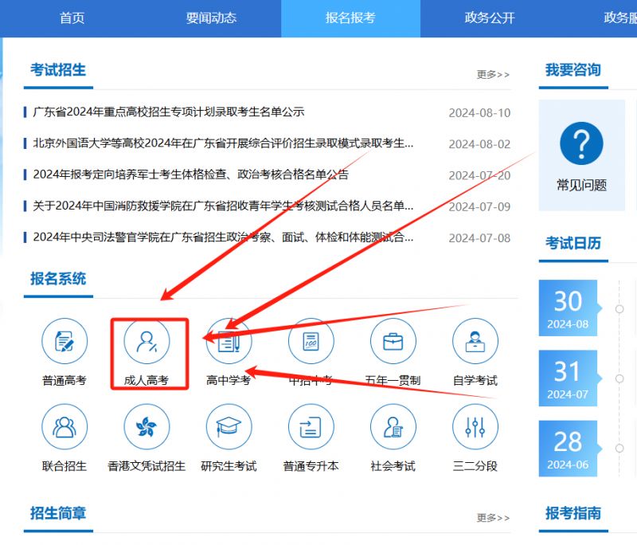Click the 三二分段 label
This screenshot has width=637, height=545.
(475, 466)
